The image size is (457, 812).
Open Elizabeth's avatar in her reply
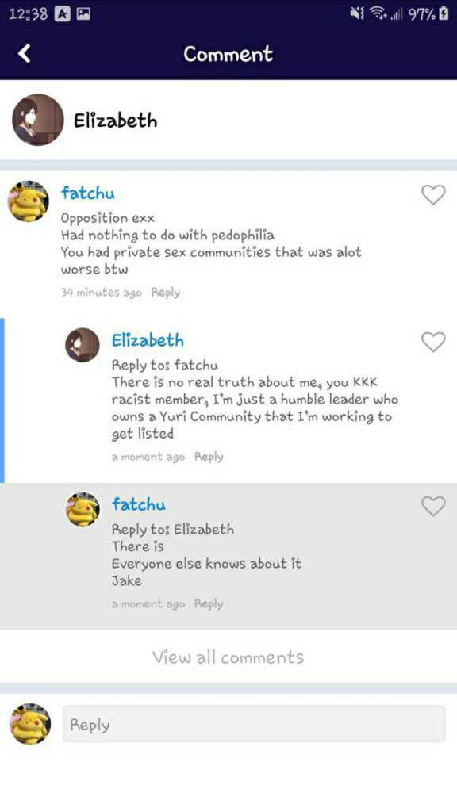83,345
